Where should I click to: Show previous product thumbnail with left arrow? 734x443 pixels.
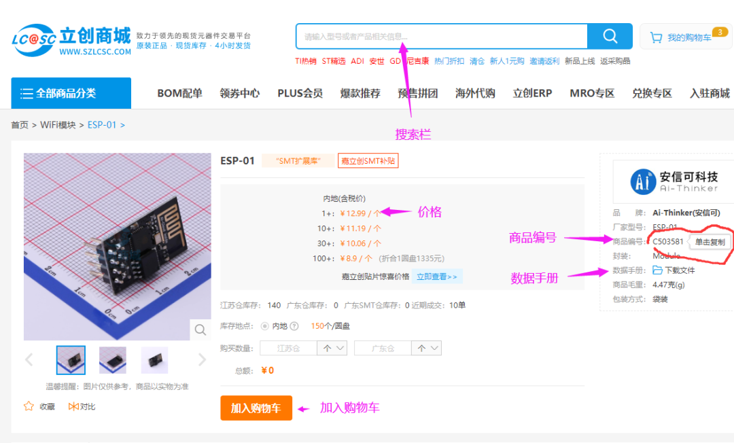(29, 359)
